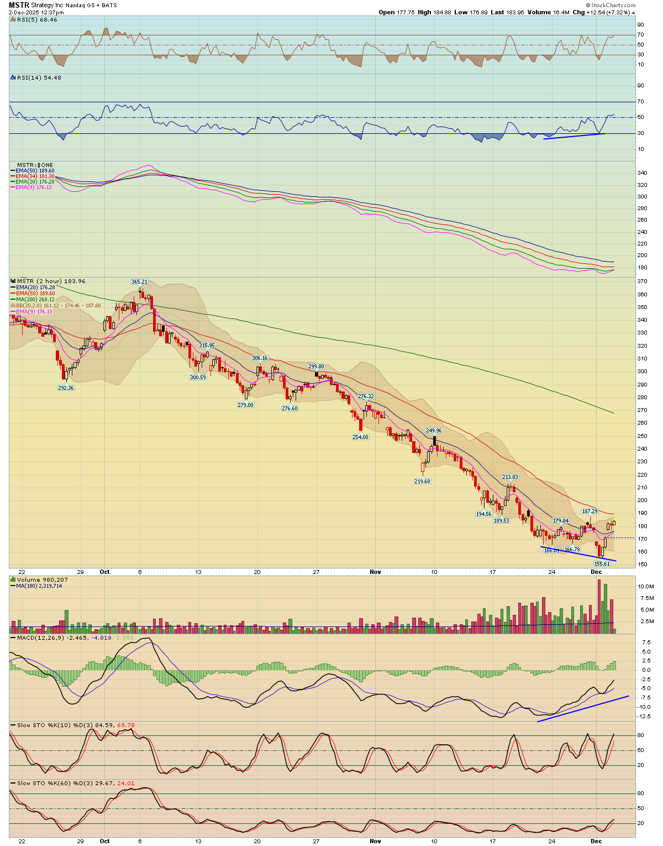Click the 'MACD(12,26,9) -2.465' label

click(x=53, y=638)
